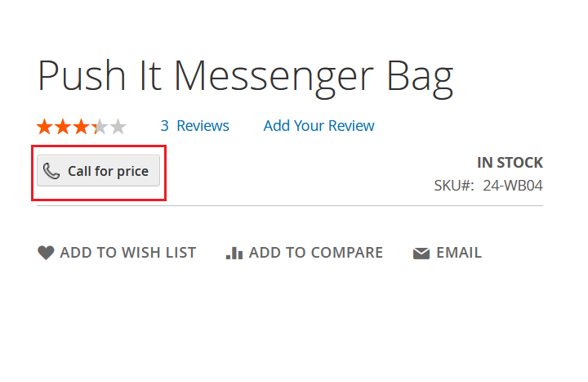Open the Reviews link
588x382 pixels.
click(203, 126)
